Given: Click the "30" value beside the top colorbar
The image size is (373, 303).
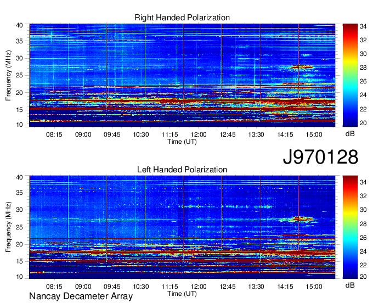Looking at the screenshot, I should (363, 54).
